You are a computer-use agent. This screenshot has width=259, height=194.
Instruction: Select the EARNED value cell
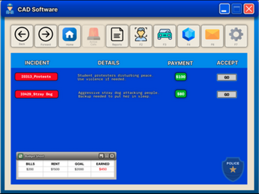[103, 169]
